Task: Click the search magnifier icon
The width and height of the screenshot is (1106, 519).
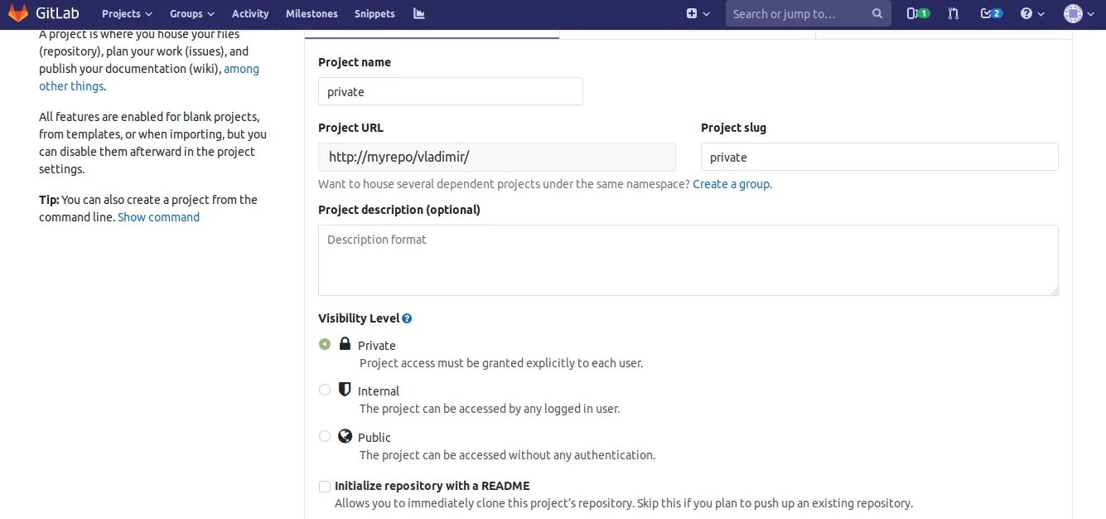Action: point(877,13)
